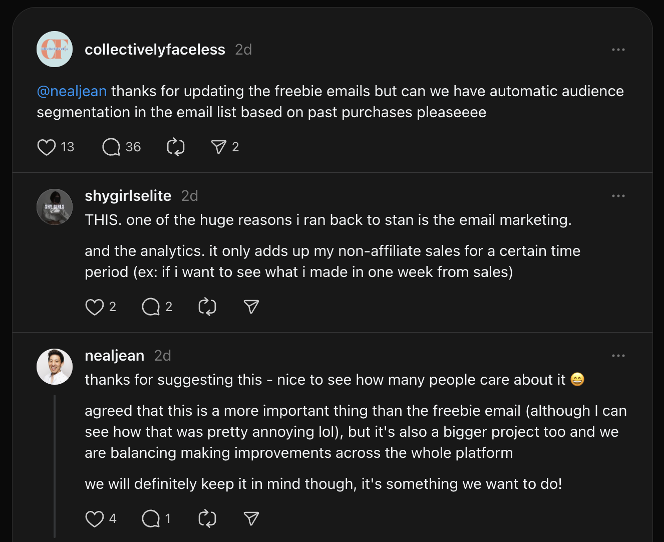Click the collectivelyfaceless avatar image
This screenshot has width=664, height=542.
[x=55, y=49]
